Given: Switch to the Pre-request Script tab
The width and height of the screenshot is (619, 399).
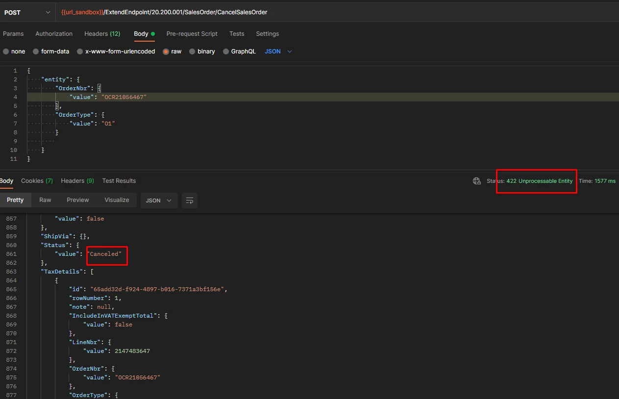Looking at the screenshot, I should point(192,34).
